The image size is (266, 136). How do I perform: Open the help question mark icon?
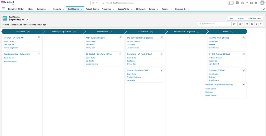coord(247,3)
